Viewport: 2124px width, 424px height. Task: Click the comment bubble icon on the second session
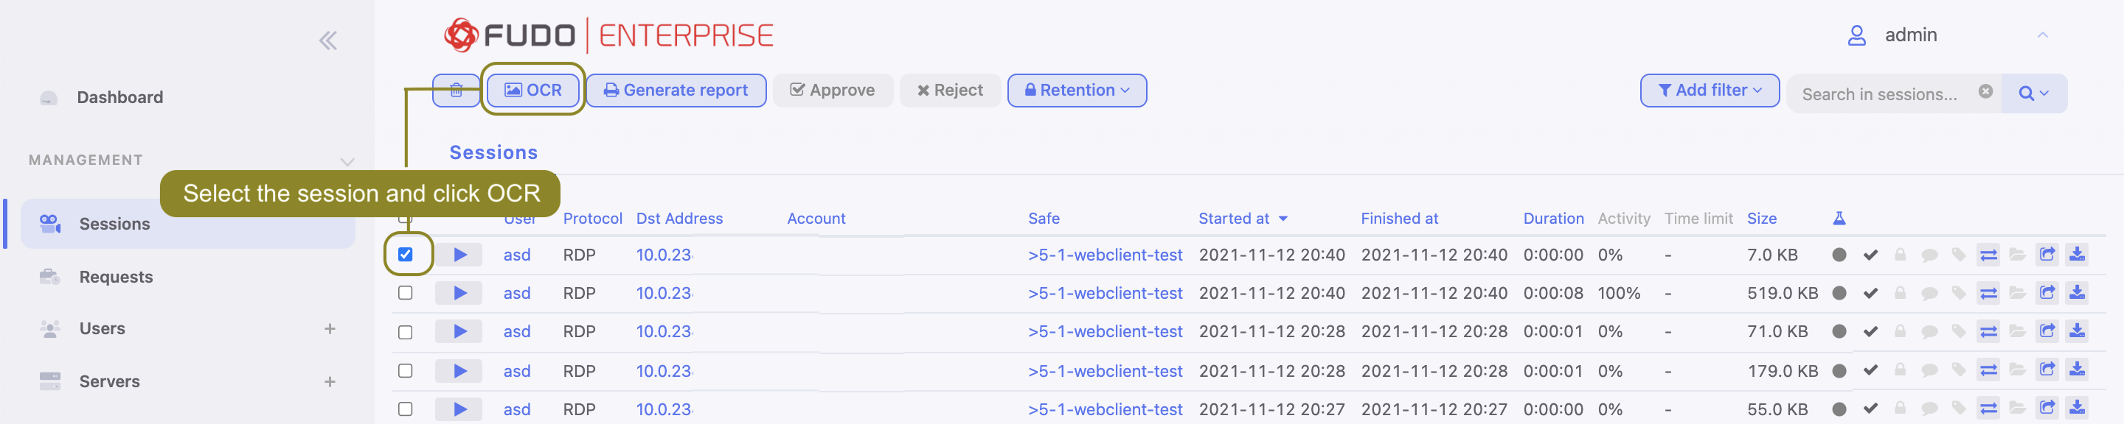click(x=1928, y=292)
